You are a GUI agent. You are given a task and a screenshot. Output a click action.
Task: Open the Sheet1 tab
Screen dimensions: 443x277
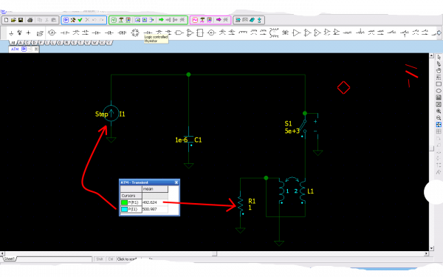tap(10, 259)
